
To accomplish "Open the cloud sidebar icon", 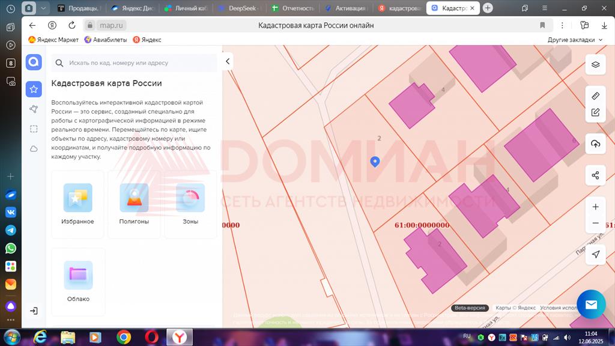I will pos(34,148).
